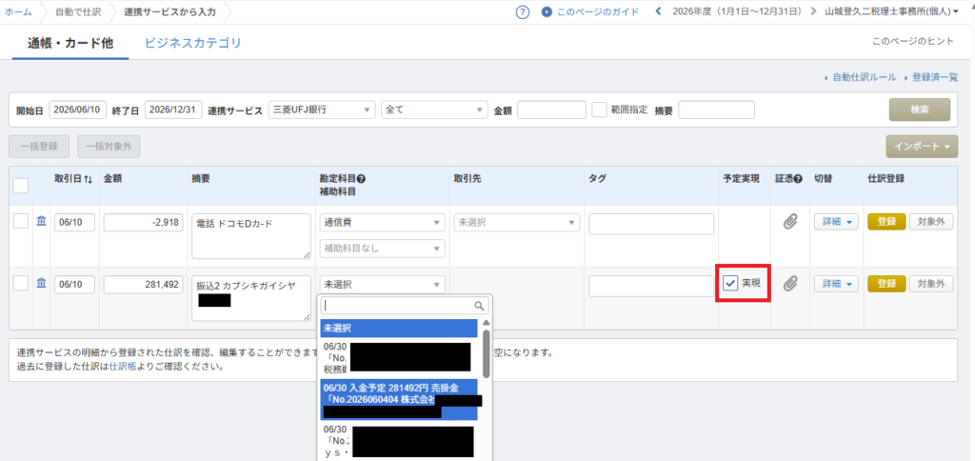Go to 自動で仕訳 breadcrumb
Screen dimensions: 975x461
[77, 11]
